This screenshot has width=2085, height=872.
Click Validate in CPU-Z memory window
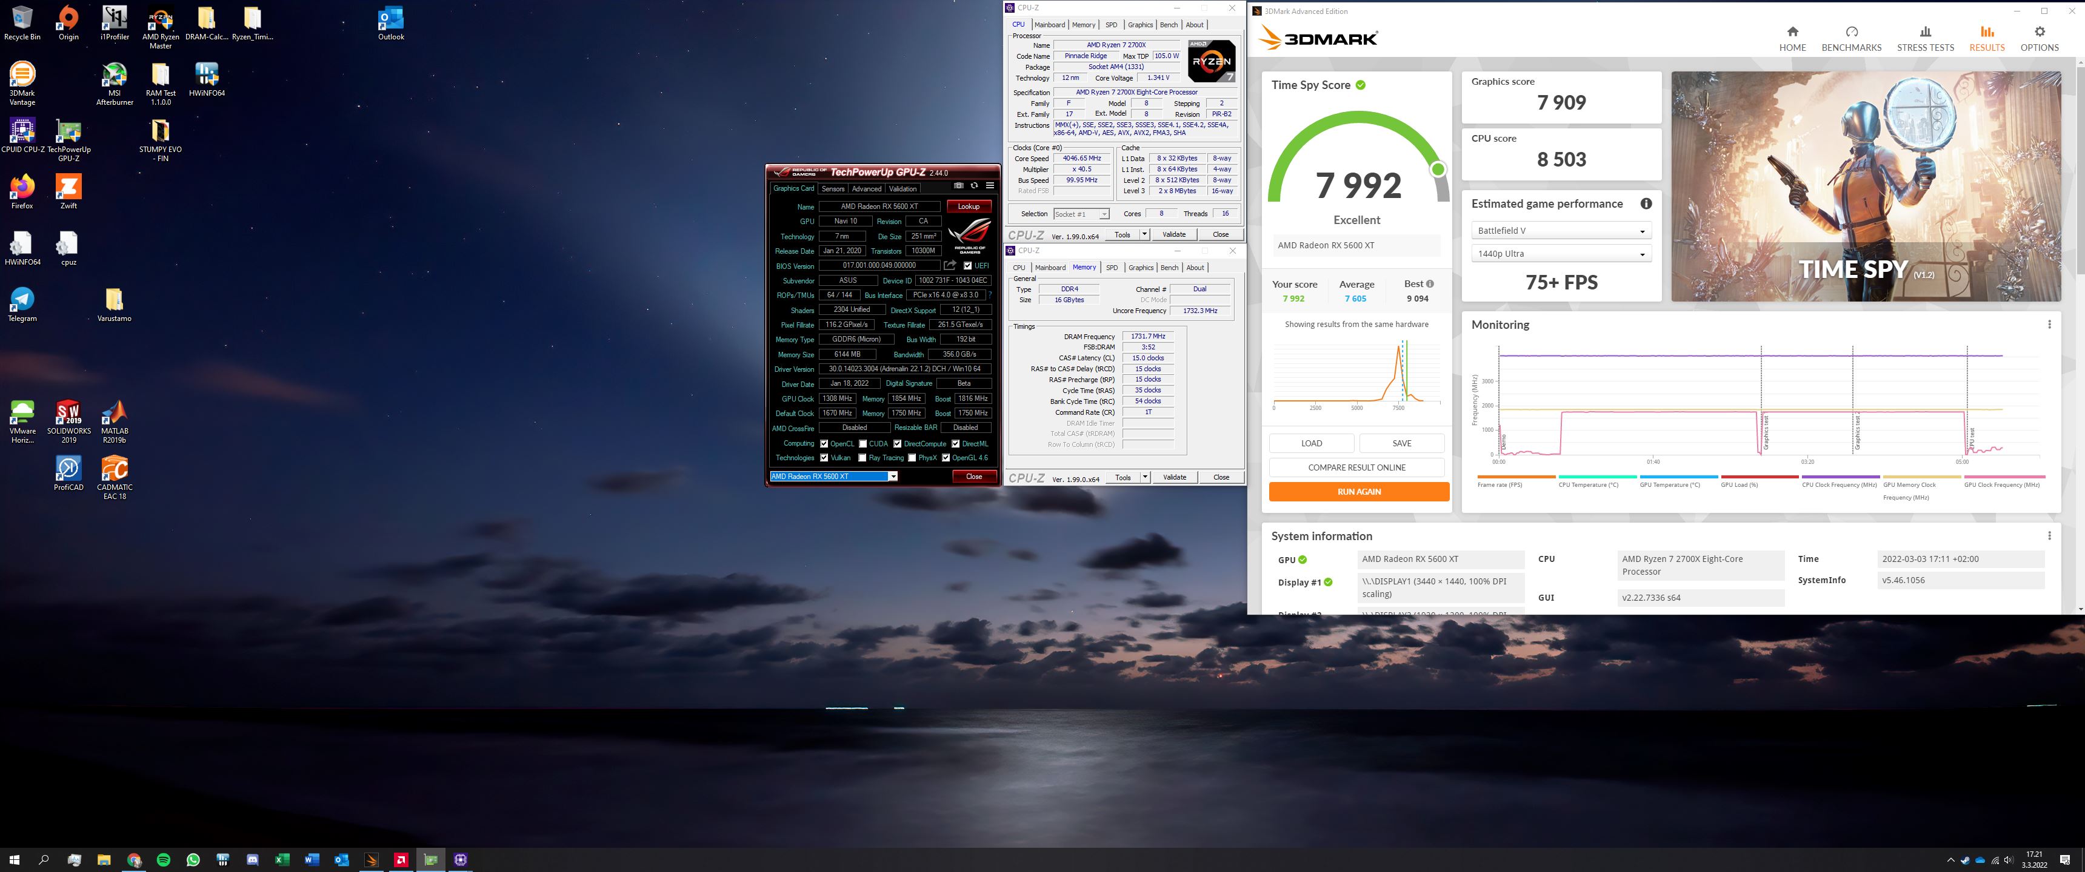(1175, 477)
